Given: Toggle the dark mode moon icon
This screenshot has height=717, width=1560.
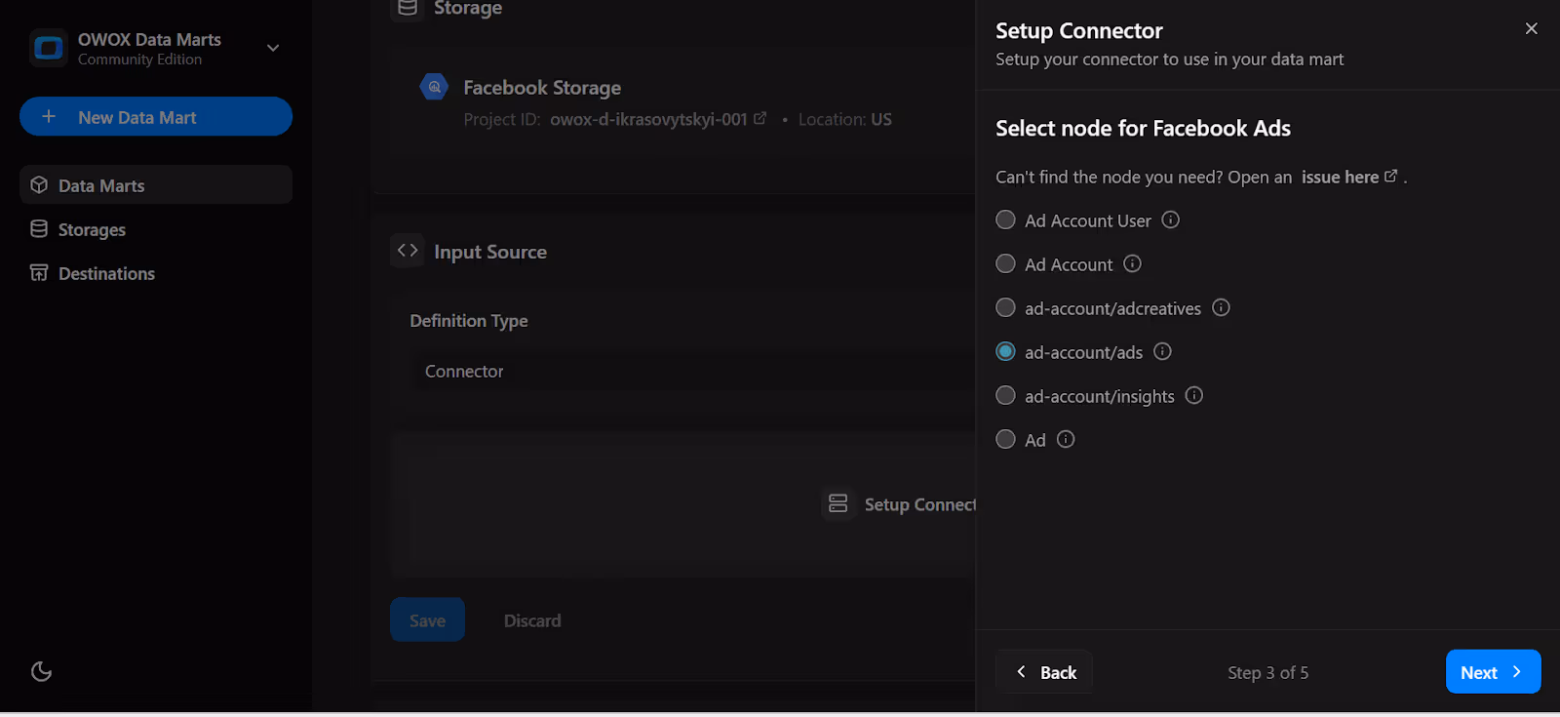Looking at the screenshot, I should pos(41,671).
